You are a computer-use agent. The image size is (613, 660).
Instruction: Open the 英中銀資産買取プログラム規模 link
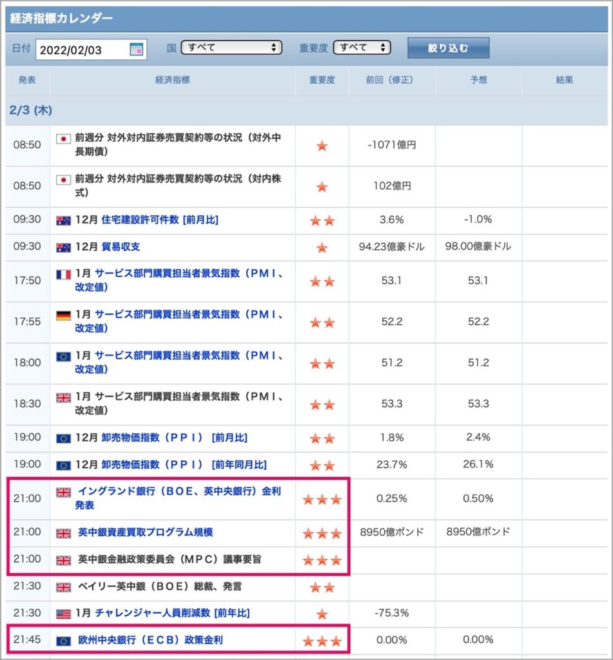point(146,532)
